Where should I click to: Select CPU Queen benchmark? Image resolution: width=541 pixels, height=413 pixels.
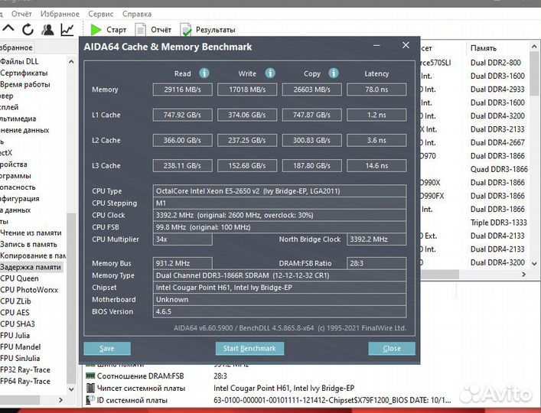pos(19,278)
